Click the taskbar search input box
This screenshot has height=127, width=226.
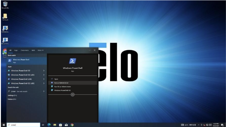coord(23,125)
